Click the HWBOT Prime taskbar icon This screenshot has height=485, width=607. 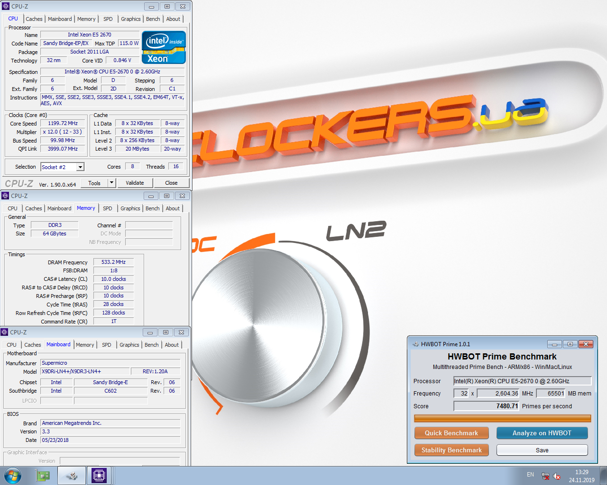pos(72,476)
